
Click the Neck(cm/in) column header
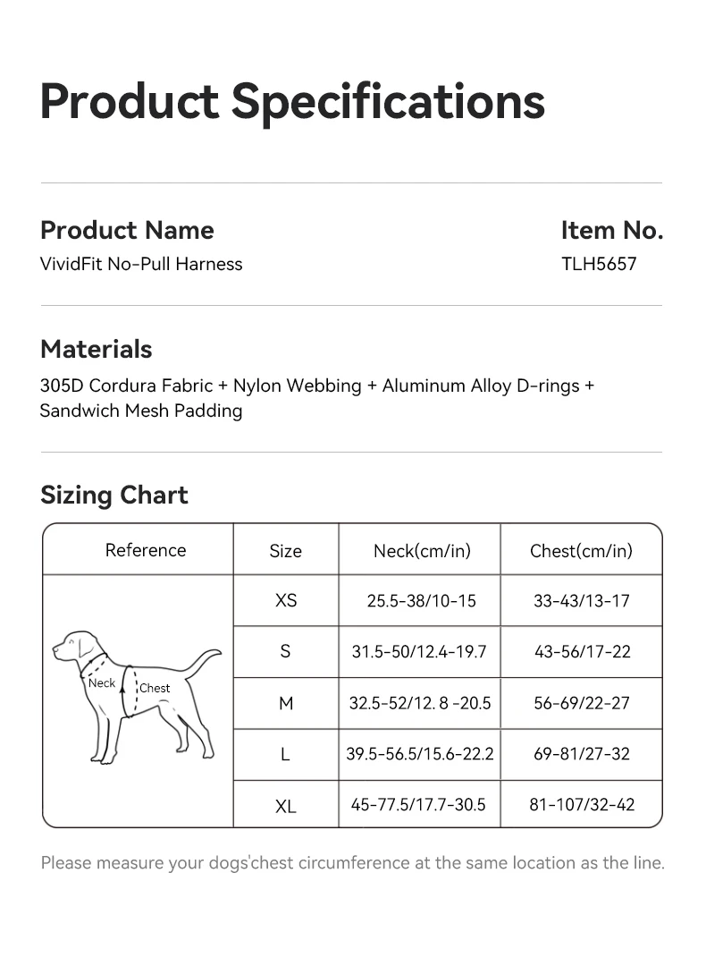422,551
